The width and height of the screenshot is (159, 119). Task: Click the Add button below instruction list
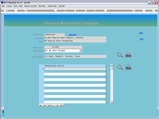coord(49,105)
